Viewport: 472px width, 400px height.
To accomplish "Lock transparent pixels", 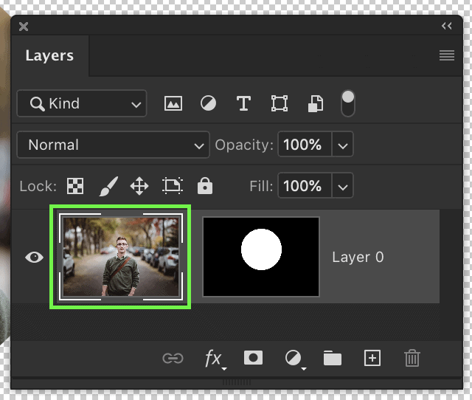I will [x=75, y=186].
